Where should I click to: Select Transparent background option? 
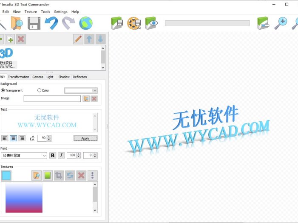[x=12, y=90]
